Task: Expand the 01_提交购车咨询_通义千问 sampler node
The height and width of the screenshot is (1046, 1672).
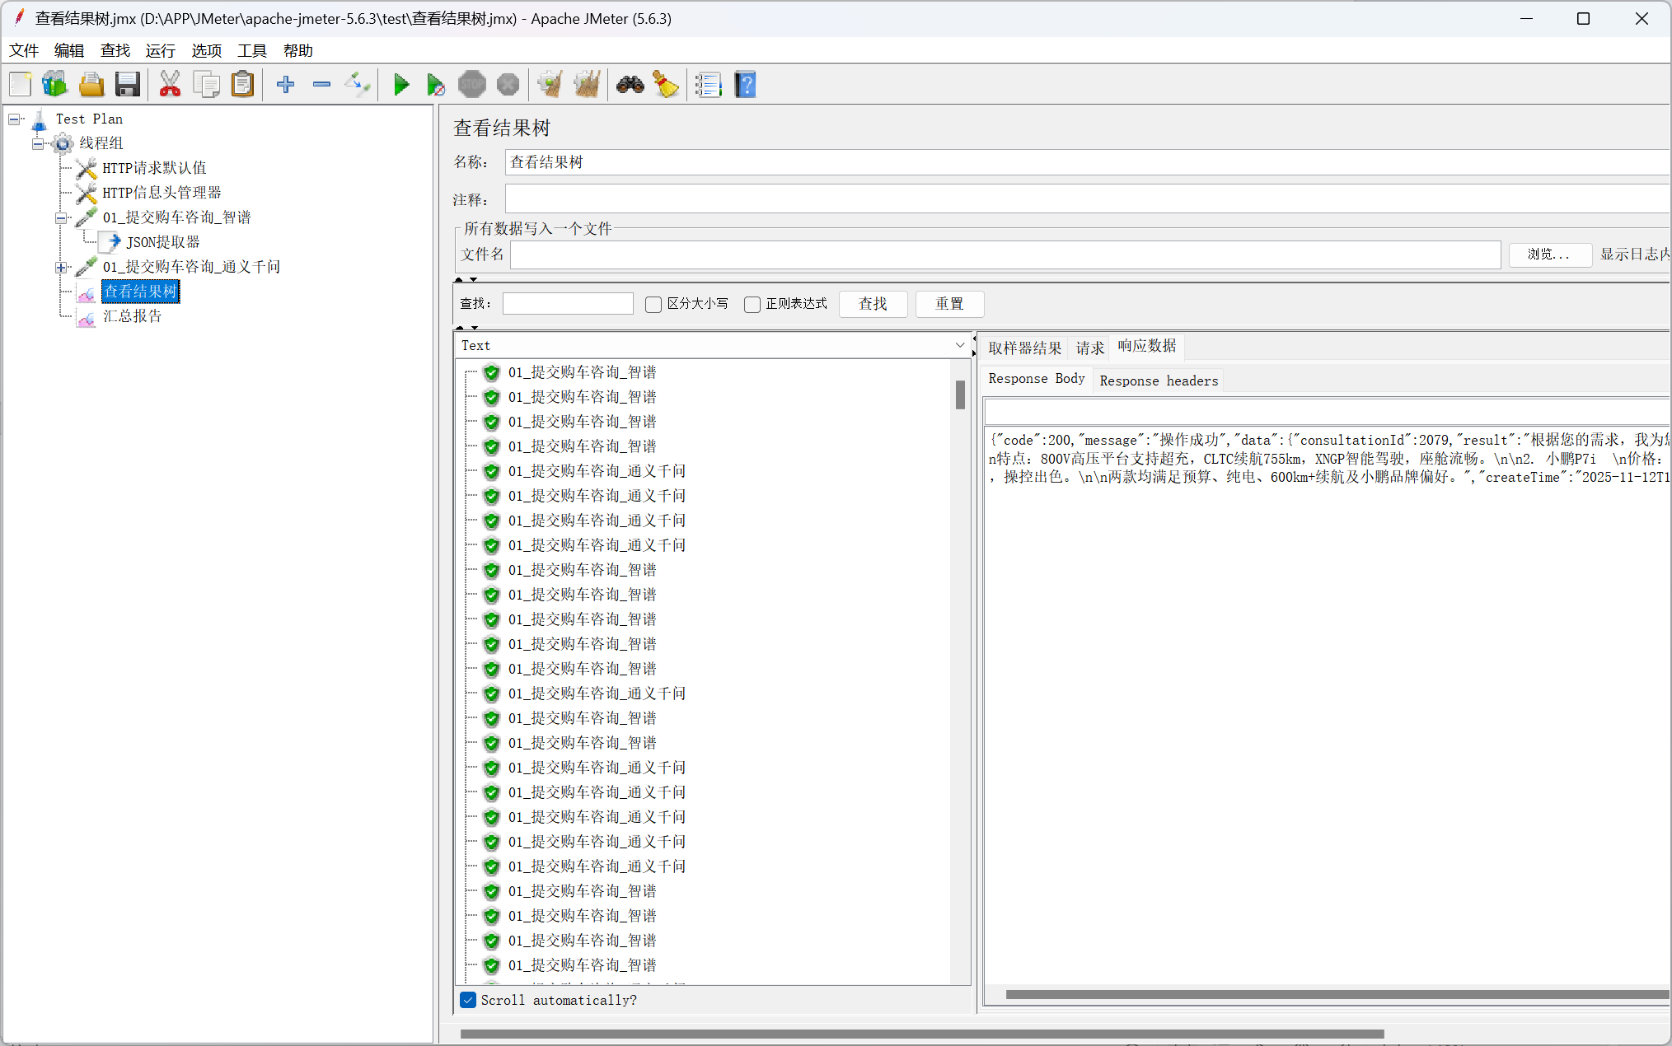Action: point(61,268)
